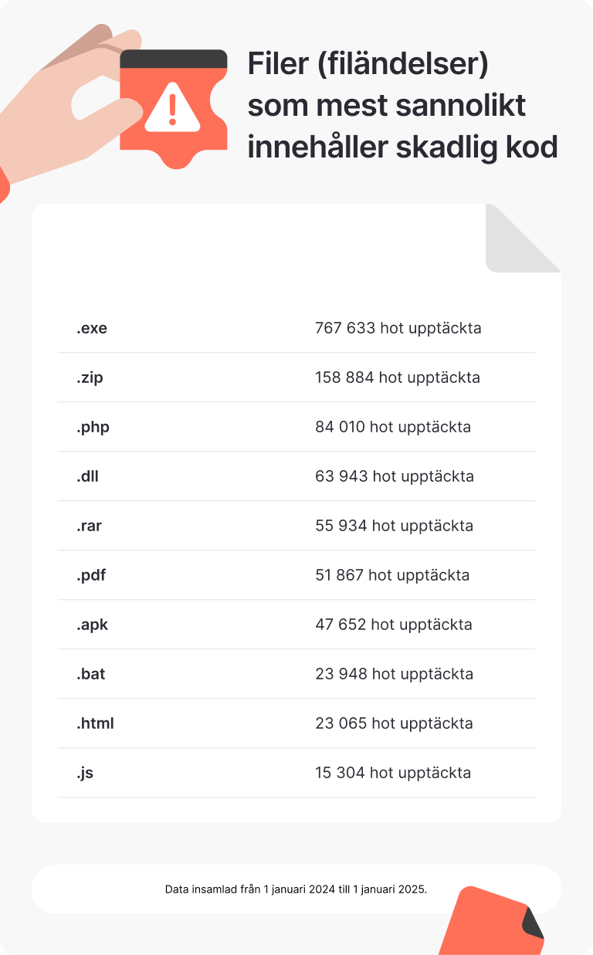Click the 47 652 hot upptäckta value

pyautogui.click(x=393, y=625)
